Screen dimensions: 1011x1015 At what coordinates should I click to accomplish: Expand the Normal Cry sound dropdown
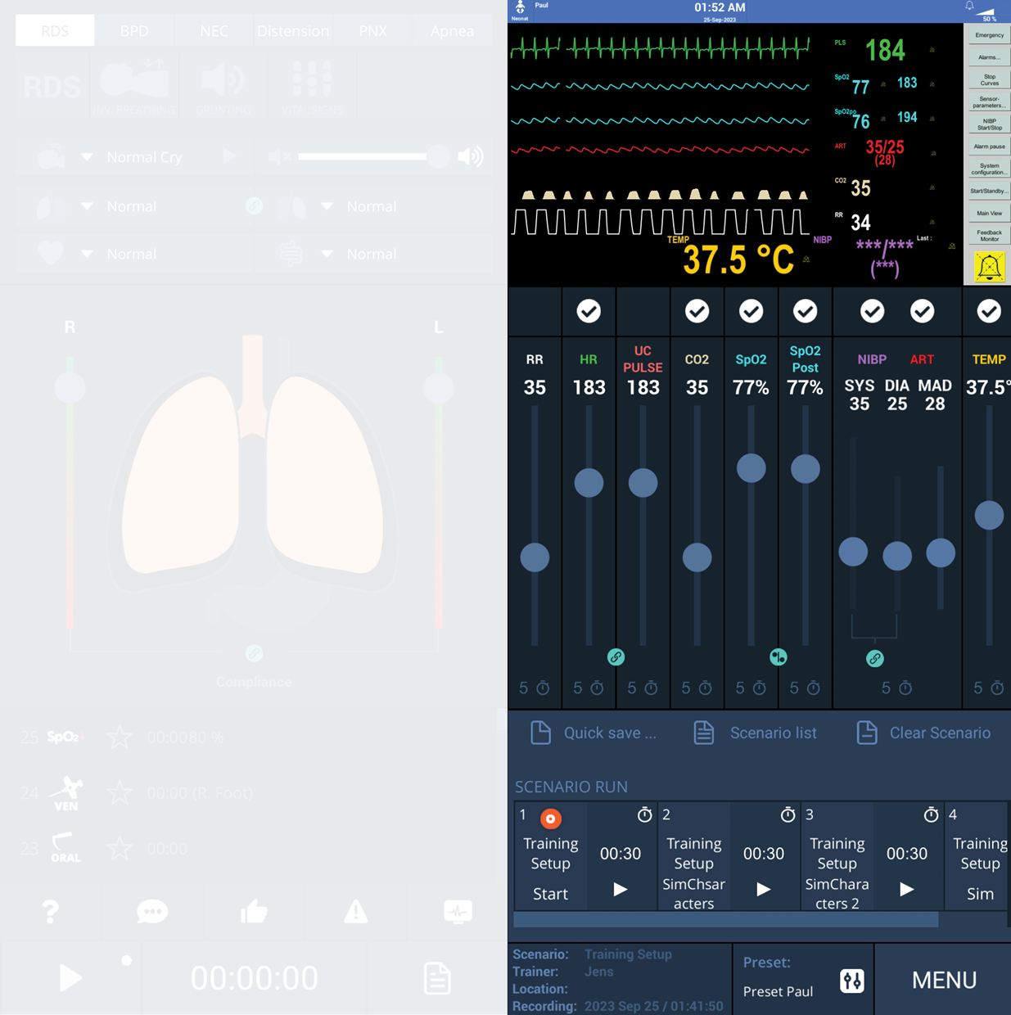click(x=87, y=157)
